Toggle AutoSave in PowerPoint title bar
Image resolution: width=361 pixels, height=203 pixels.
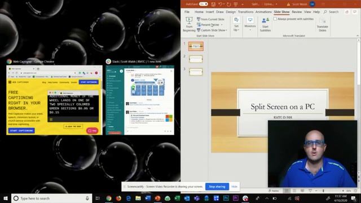203,4
